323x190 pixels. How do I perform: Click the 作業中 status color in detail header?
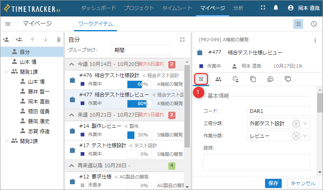201,66
